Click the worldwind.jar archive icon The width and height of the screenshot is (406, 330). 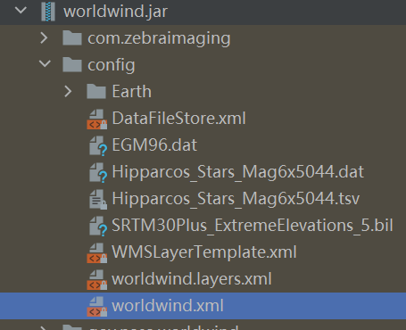tap(48, 12)
